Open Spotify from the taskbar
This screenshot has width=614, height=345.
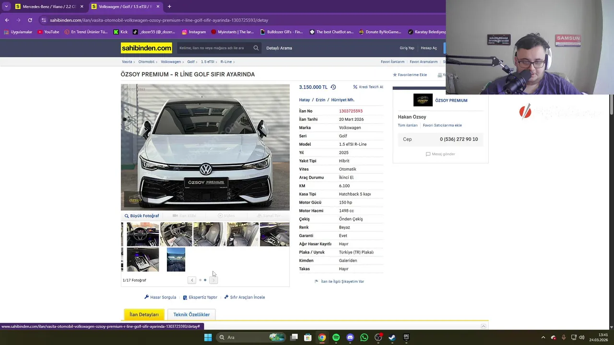point(336,337)
